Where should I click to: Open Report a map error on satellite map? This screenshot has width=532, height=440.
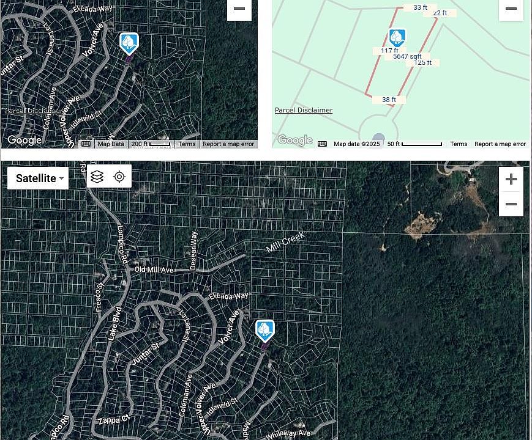228,144
